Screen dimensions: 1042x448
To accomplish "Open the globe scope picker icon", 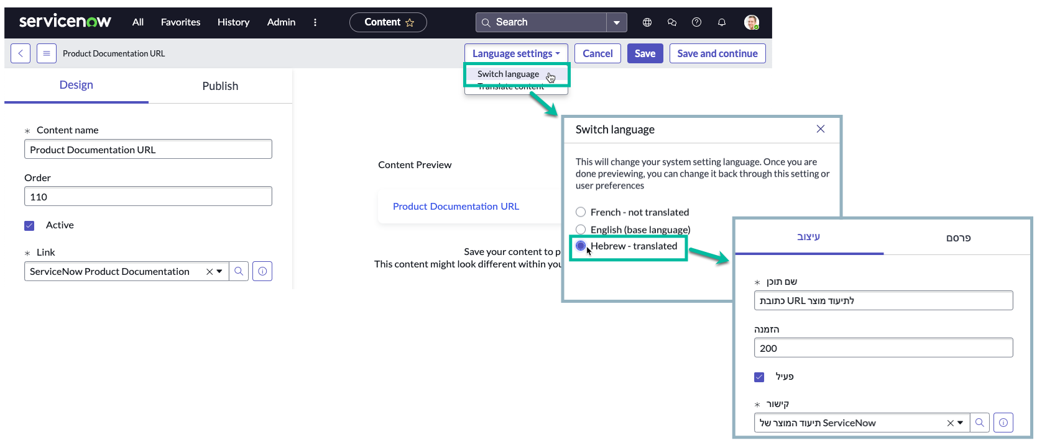I will pyautogui.click(x=647, y=22).
